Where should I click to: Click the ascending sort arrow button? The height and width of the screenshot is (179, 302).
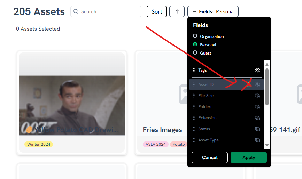tap(177, 11)
